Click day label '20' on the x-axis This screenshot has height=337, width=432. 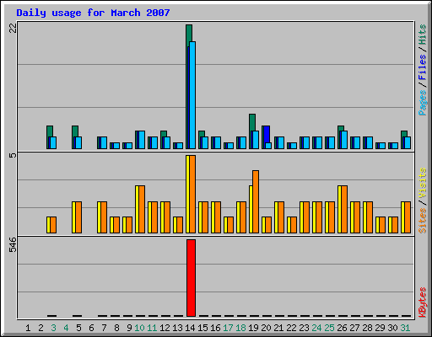[x=266, y=328]
